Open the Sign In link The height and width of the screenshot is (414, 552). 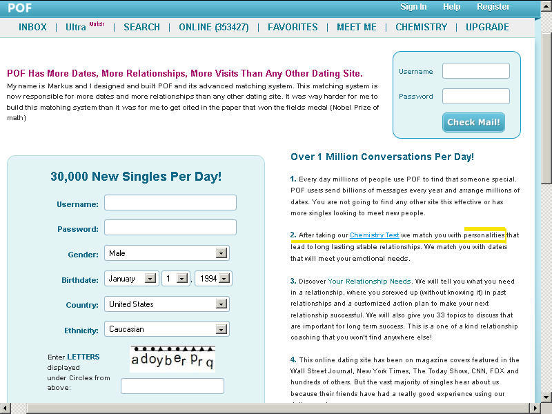(x=413, y=7)
